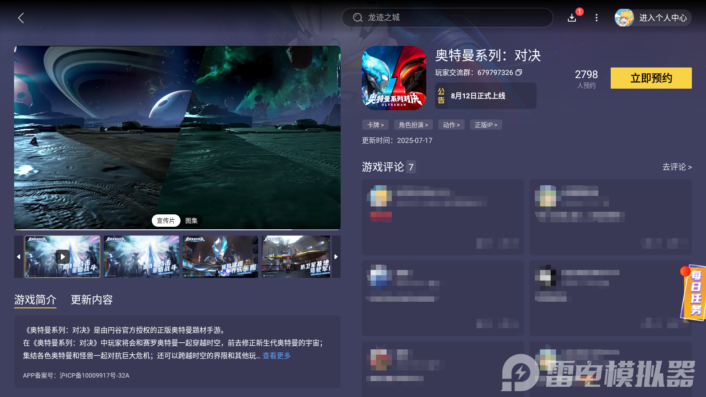
Task: Click the 更新时间: 2025-07-17 text
Action: coord(397,140)
